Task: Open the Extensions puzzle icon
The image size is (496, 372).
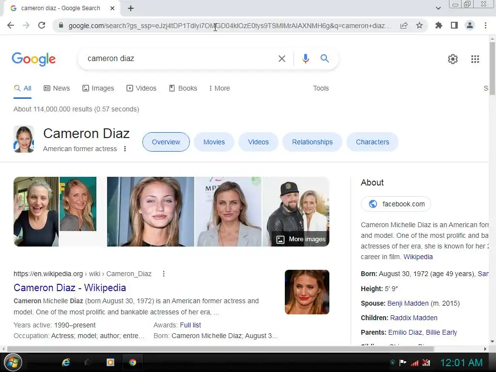Action: click(x=438, y=25)
